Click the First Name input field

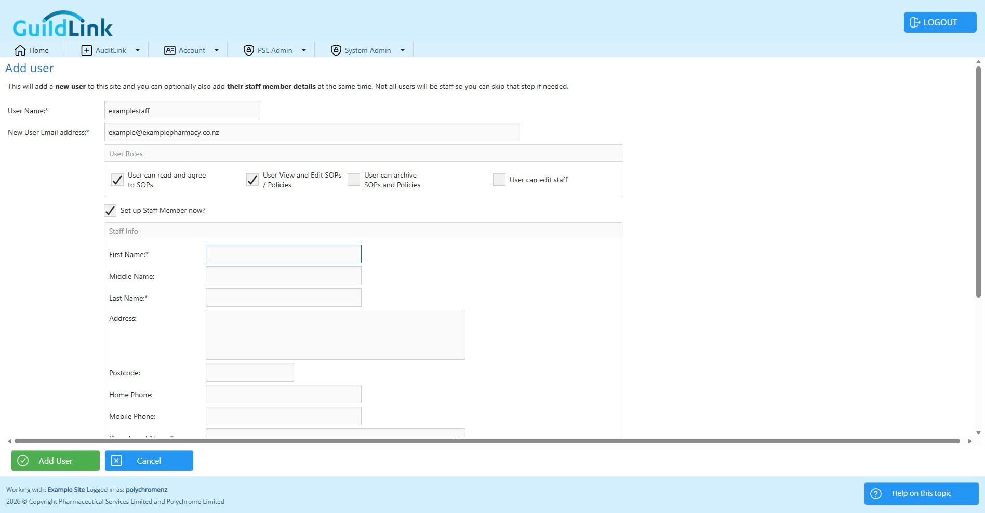[284, 254]
